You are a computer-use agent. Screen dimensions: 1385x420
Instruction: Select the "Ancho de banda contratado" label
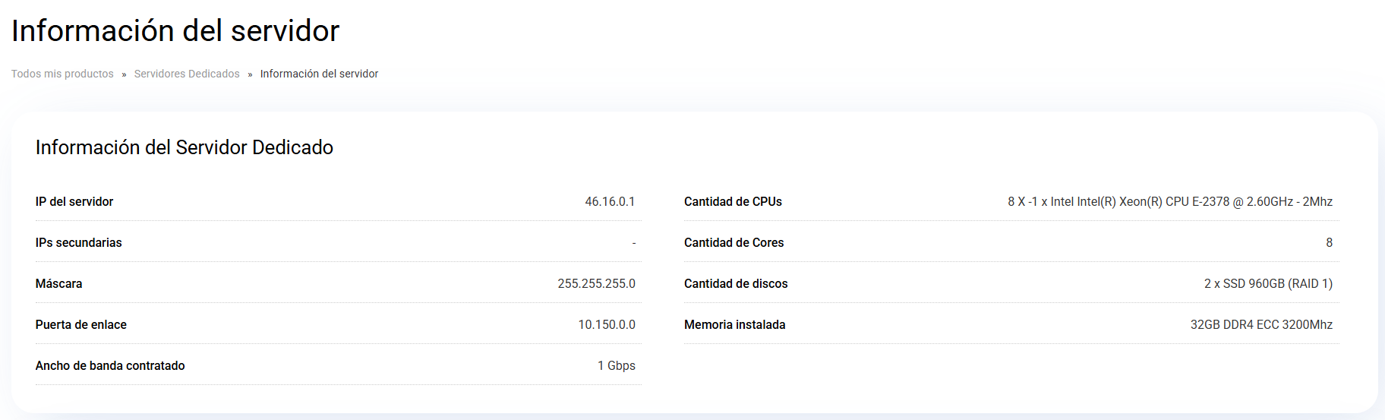(110, 366)
